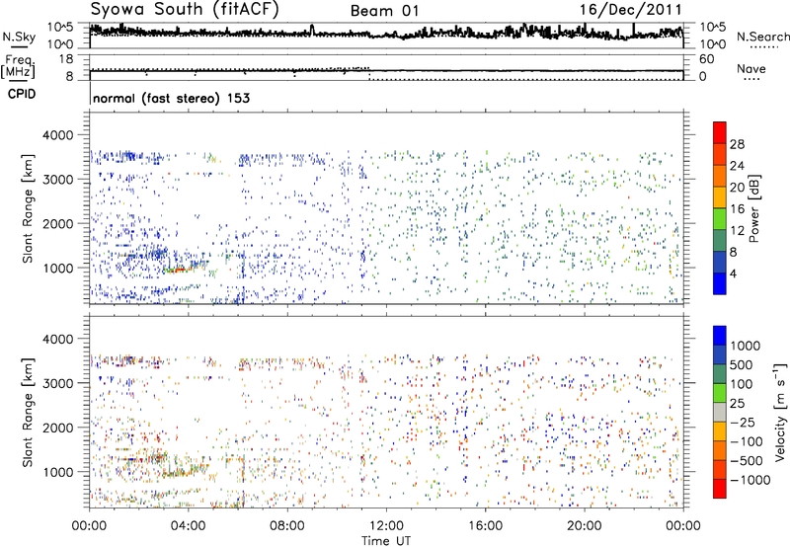Select the orange 20-24 dB power swatch
The height and width of the screenshot is (547, 790).
click(x=720, y=176)
